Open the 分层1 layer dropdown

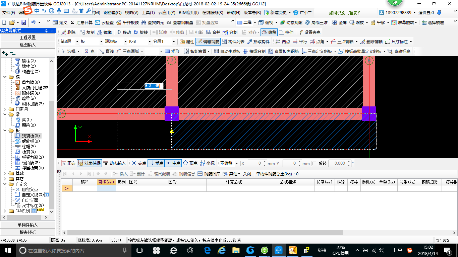(x=174, y=42)
